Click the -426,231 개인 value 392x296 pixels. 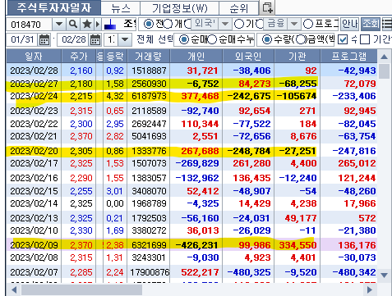[x=197, y=245]
